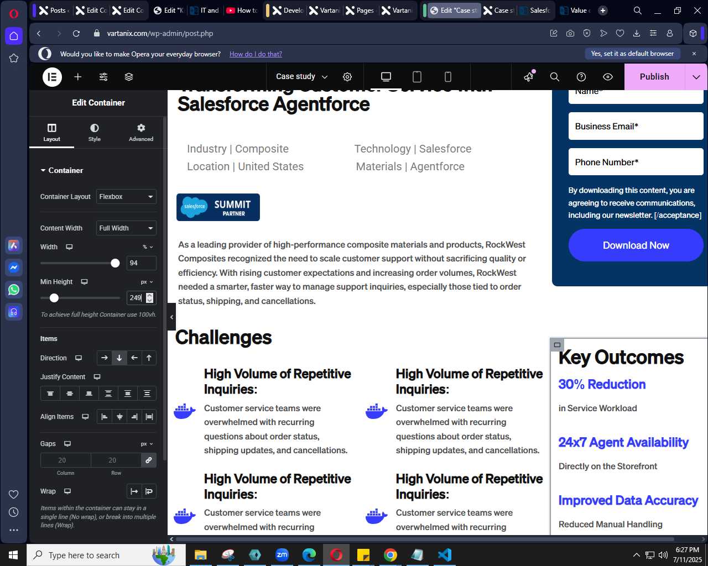This screenshot has height=566, width=708.
Task: Open Container Layout Flexbox dropdown
Action: click(x=126, y=197)
